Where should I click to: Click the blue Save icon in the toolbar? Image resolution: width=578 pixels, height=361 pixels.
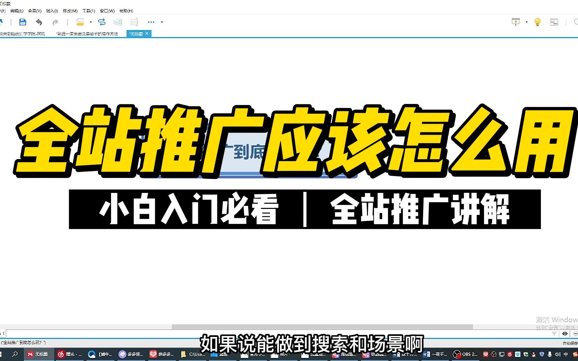tap(22, 22)
